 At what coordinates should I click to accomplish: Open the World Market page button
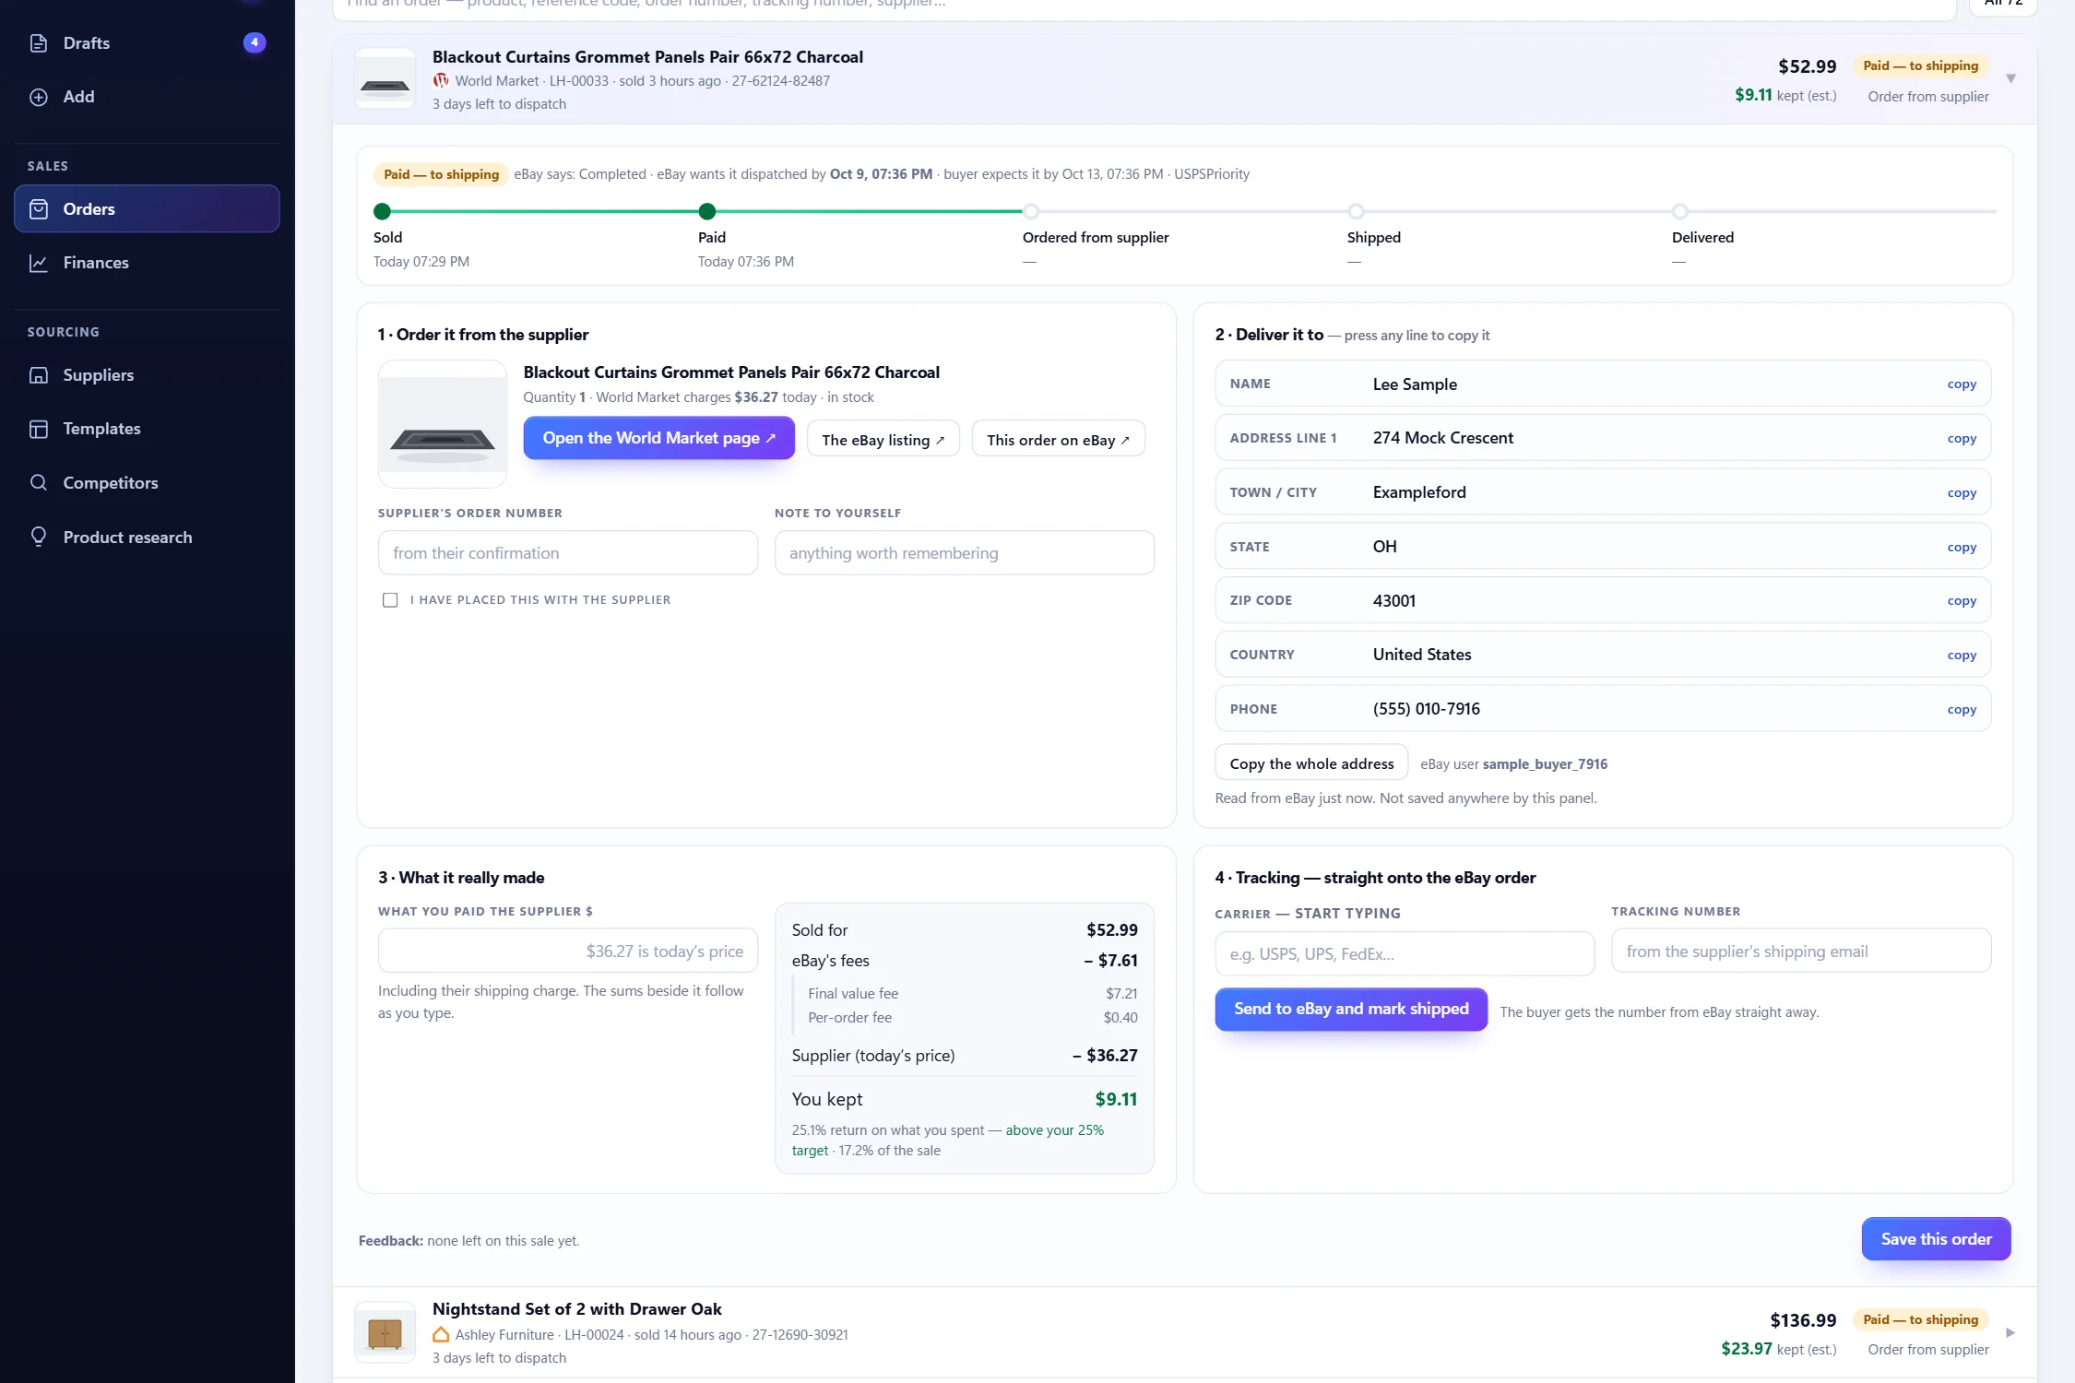point(658,438)
